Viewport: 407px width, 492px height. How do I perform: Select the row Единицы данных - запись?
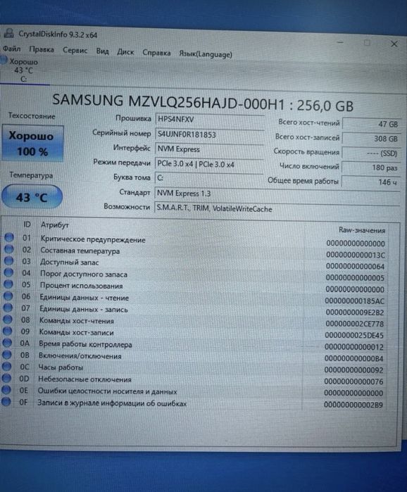tap(195, 310)
